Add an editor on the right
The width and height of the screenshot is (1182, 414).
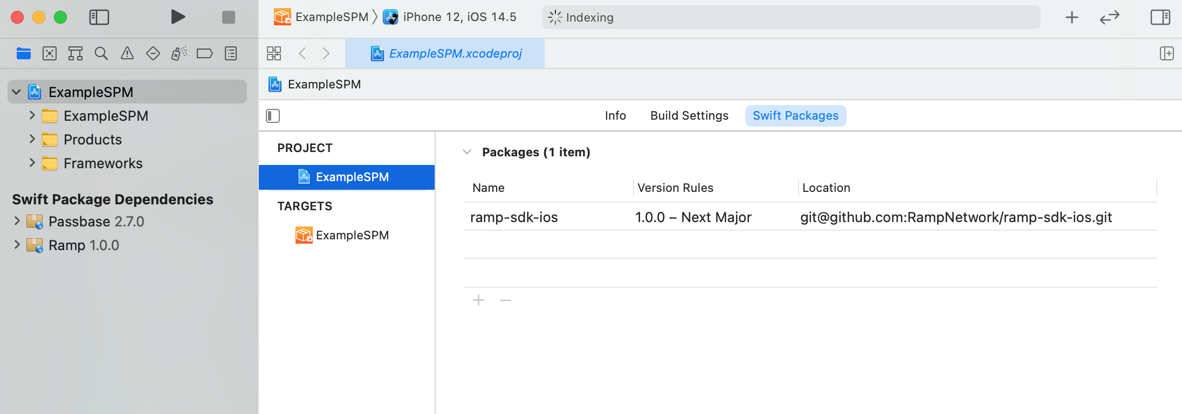pyautogui.click(x=1167, y=53)
